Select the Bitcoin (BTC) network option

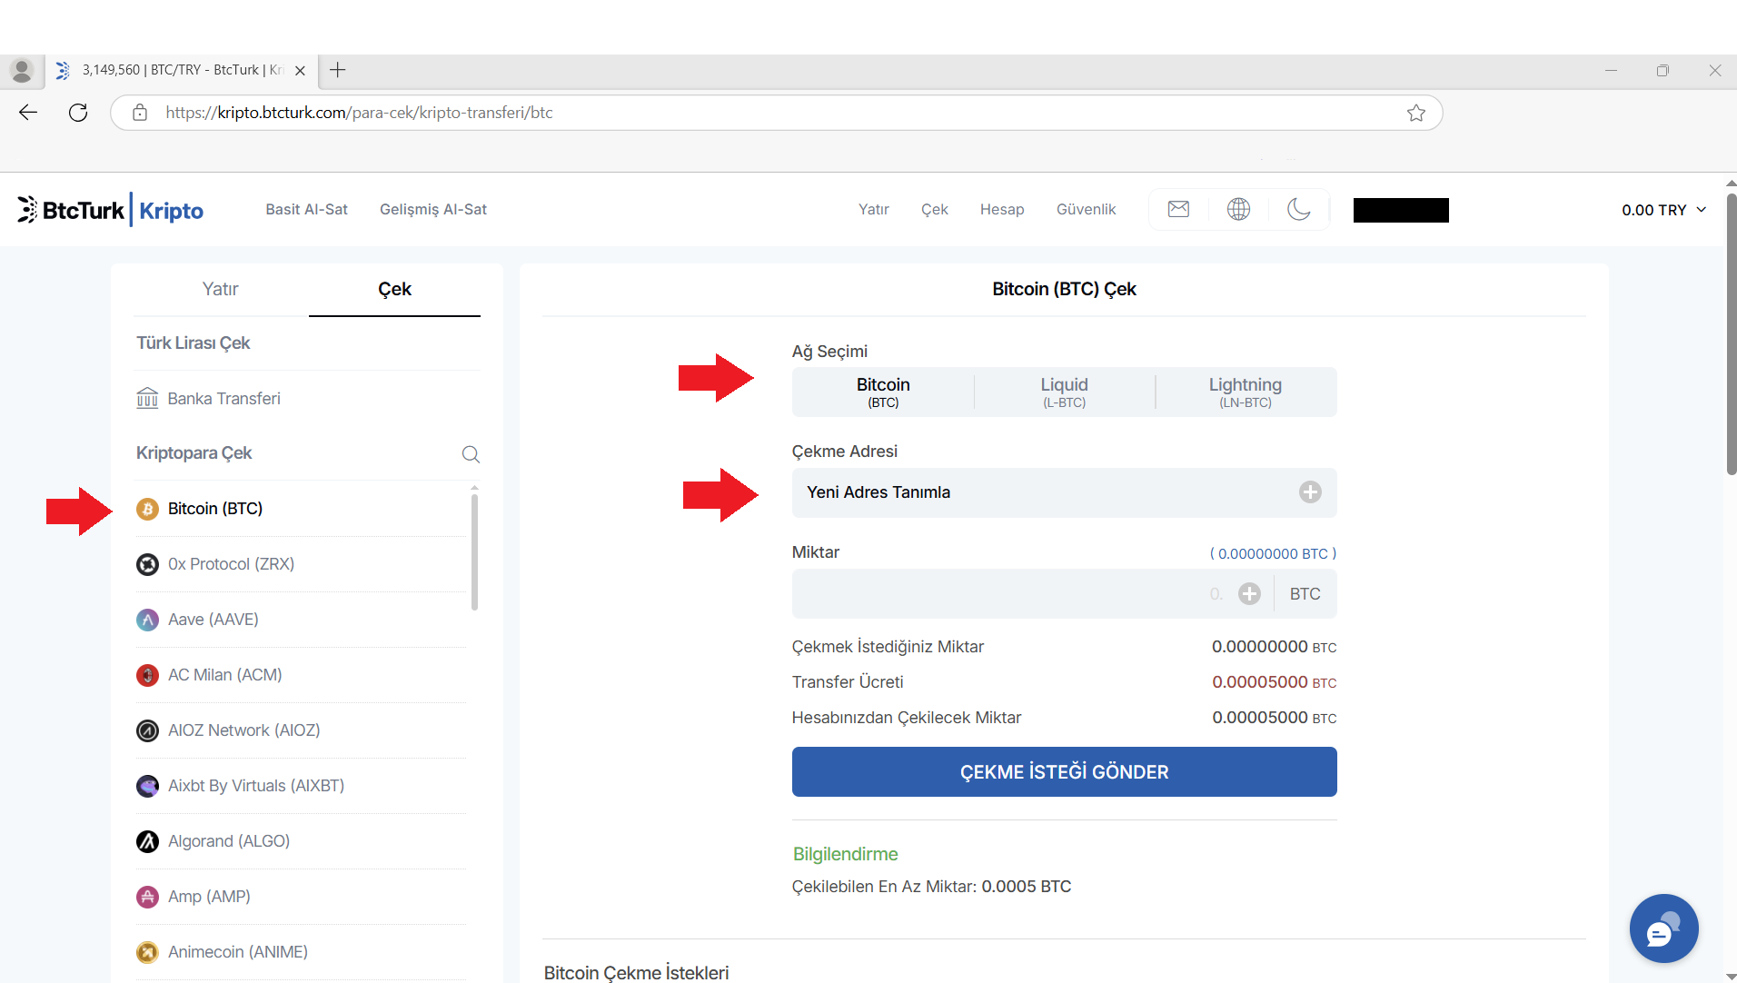click(x=883, y=392)
